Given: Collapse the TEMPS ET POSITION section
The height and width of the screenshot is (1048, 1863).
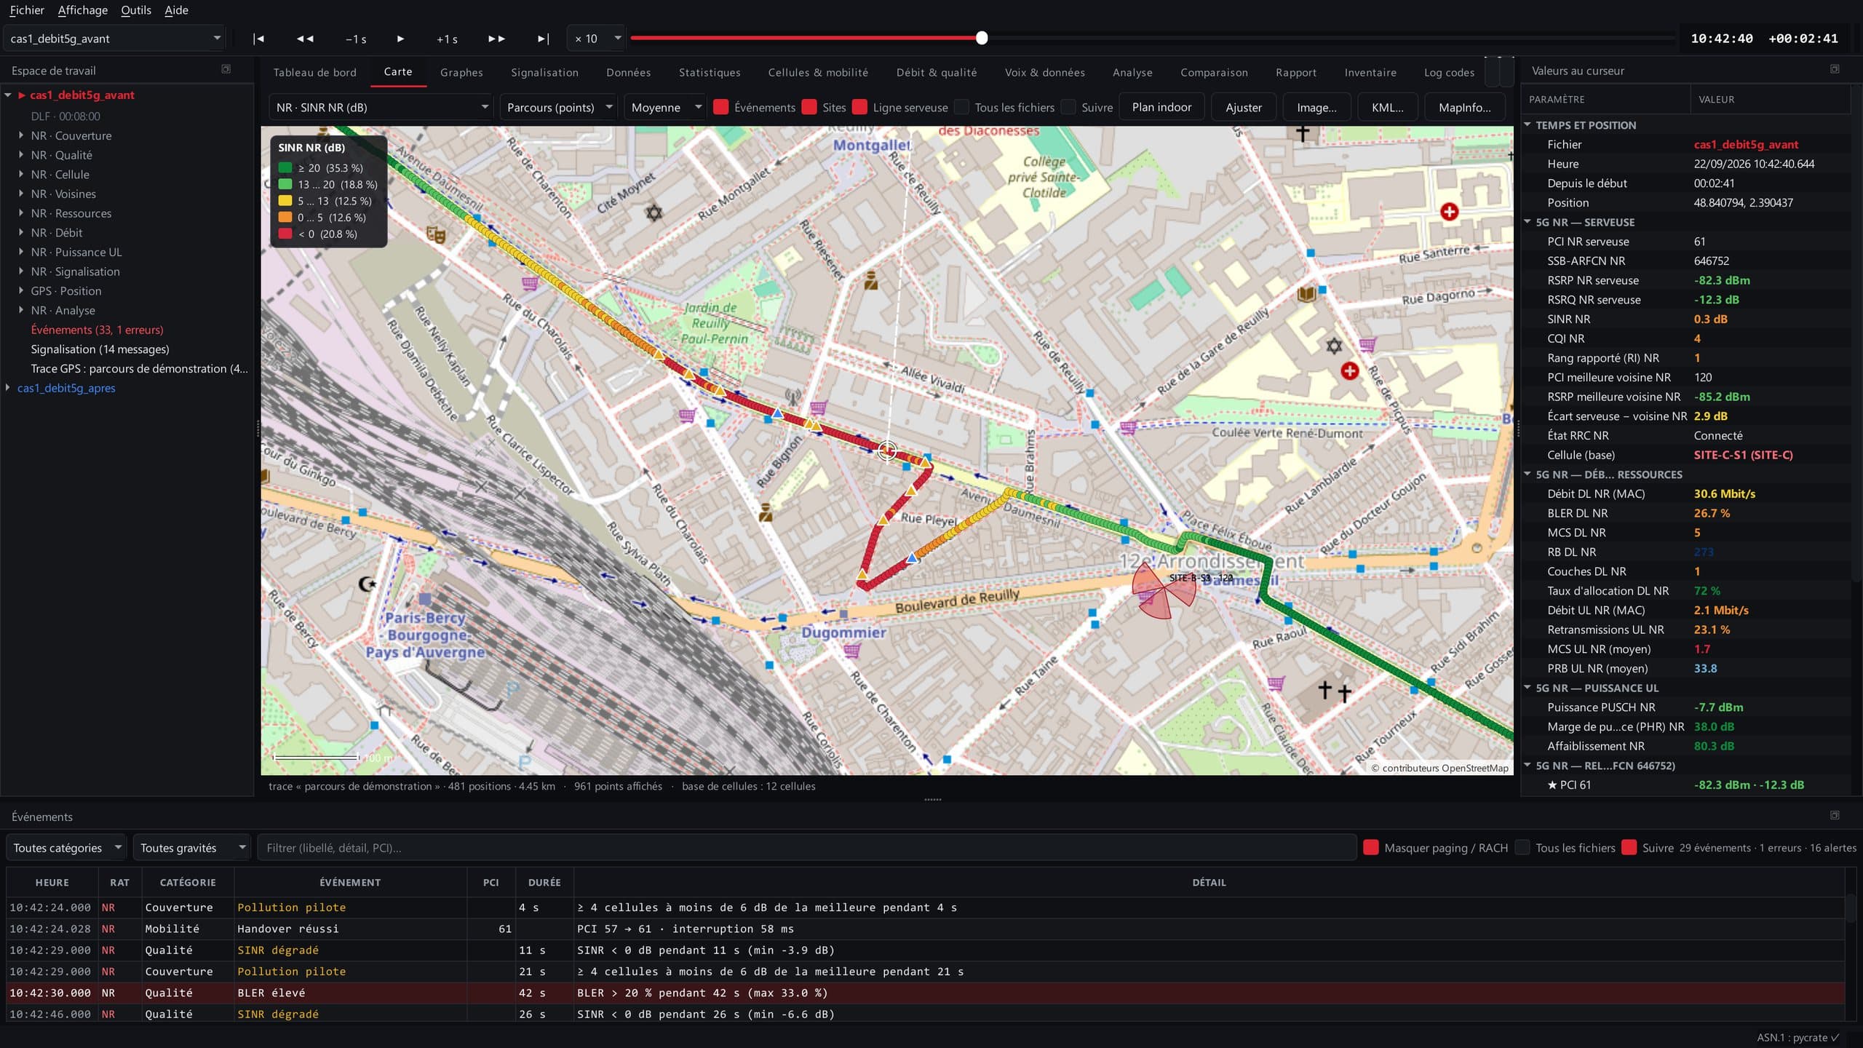Looking at the screenshot, I should 1528,124.
